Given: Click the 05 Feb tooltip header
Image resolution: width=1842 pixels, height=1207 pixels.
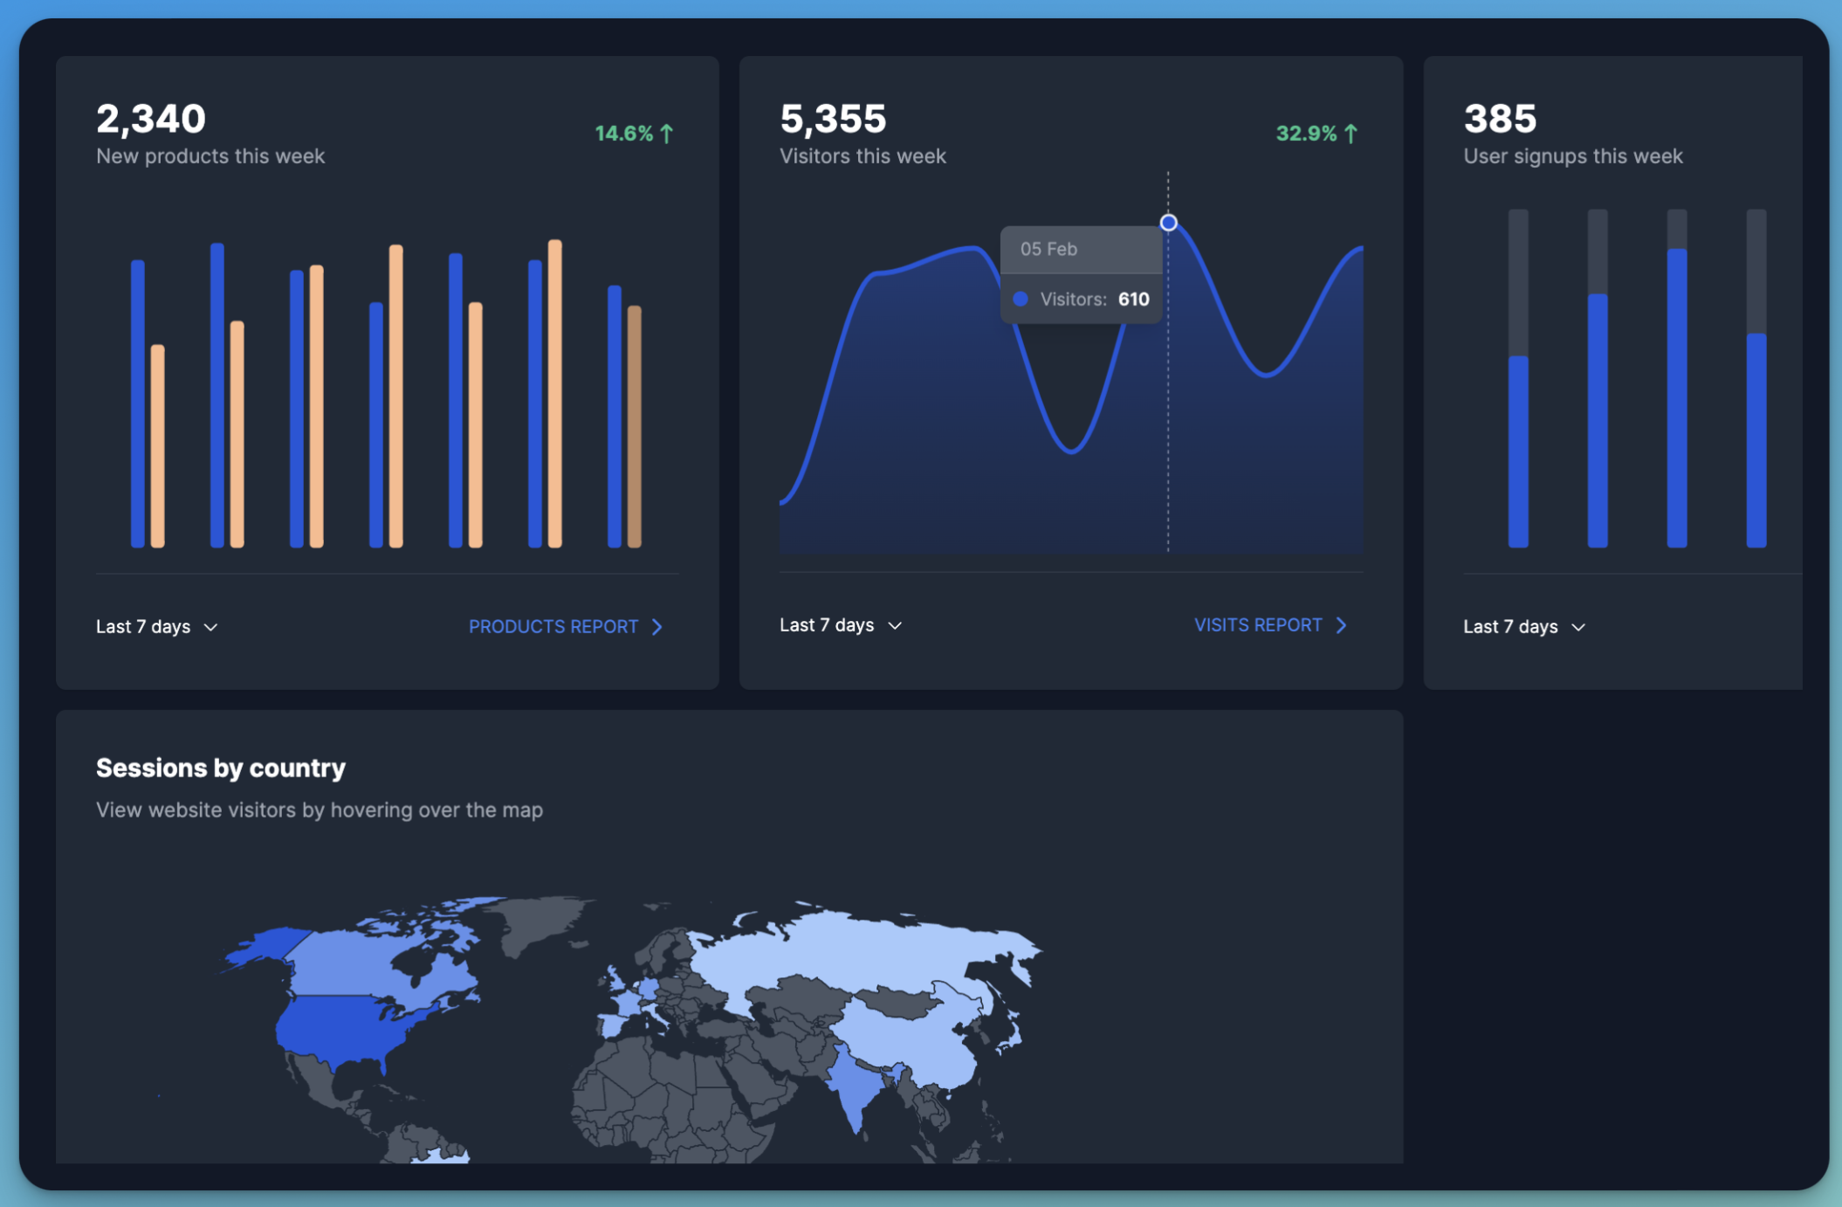Looking at the screenshot, I should [x=1047, y=249].
